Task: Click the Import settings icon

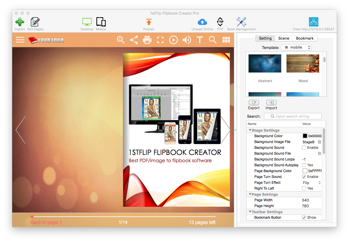Action: coord(271,103)
